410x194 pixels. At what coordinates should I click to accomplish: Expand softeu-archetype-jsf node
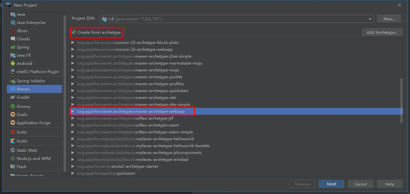pyautogui.click(x=73, y=118)
